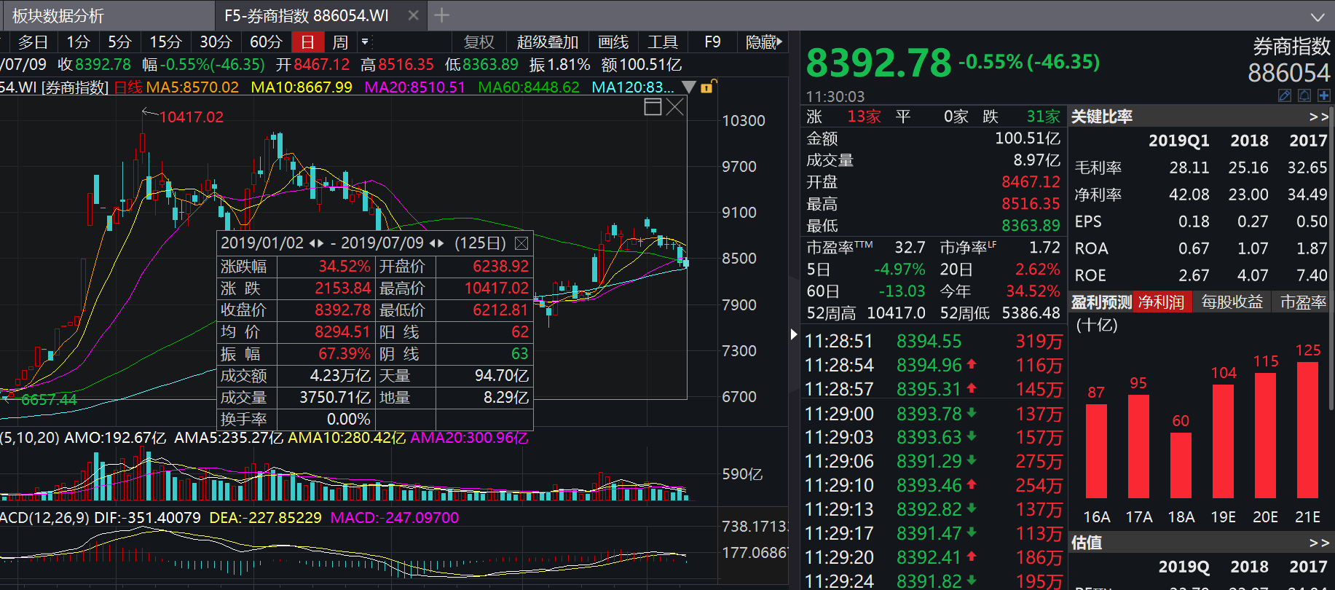Viewport: 1335px width, 590px height.
Task: Click the 11:29:24 tick row
Action: [x=934, y=581]
